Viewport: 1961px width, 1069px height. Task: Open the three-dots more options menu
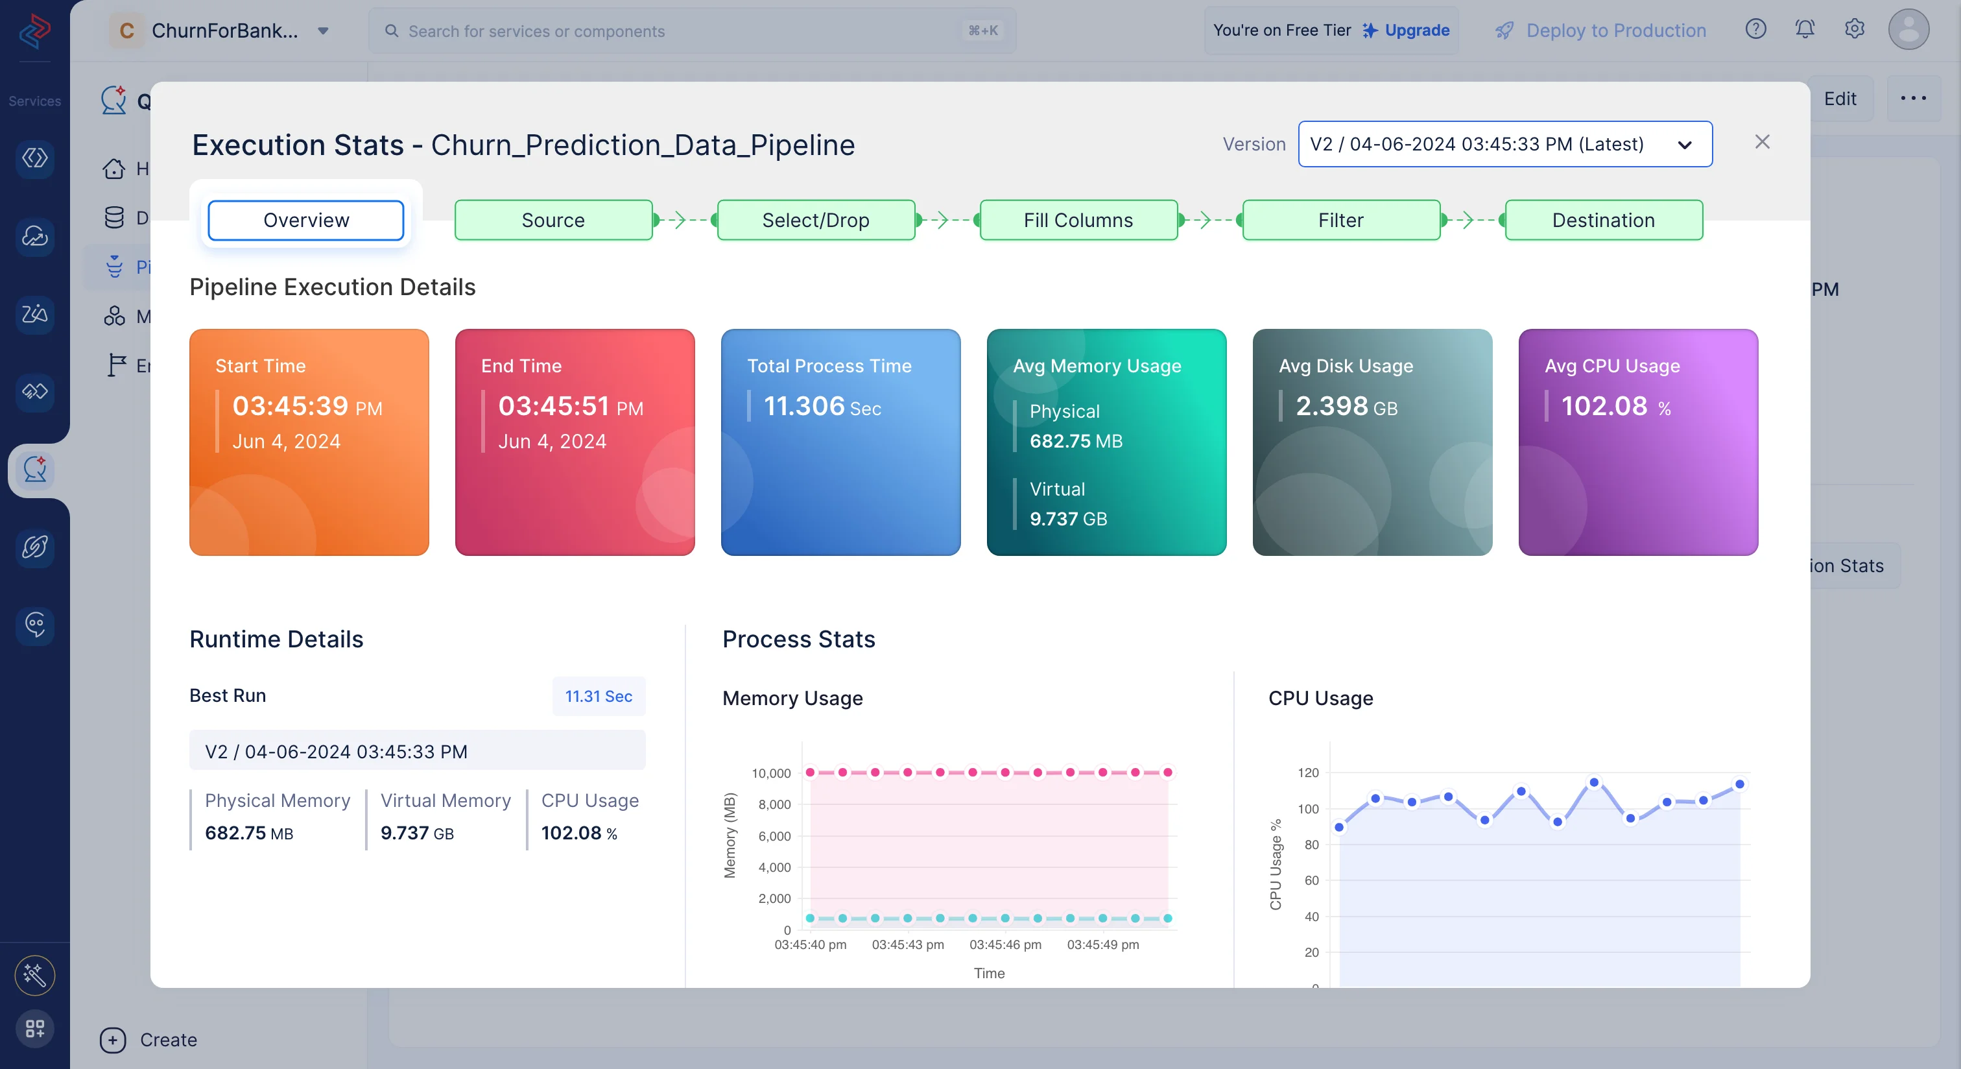(x=1912, y=98)
